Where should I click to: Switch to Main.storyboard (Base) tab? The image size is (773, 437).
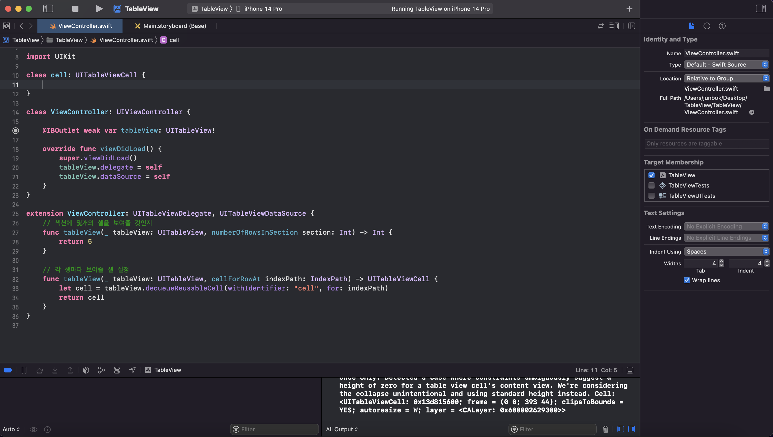point(171,26)
